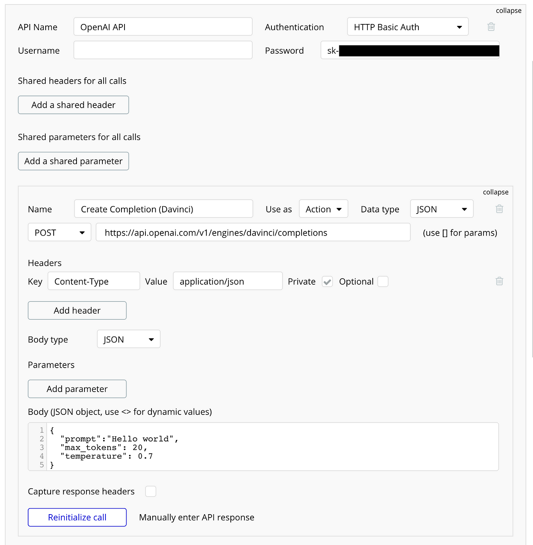Collapse the Create Completion call panel
533x545 pixels.
tap(496, 192)
